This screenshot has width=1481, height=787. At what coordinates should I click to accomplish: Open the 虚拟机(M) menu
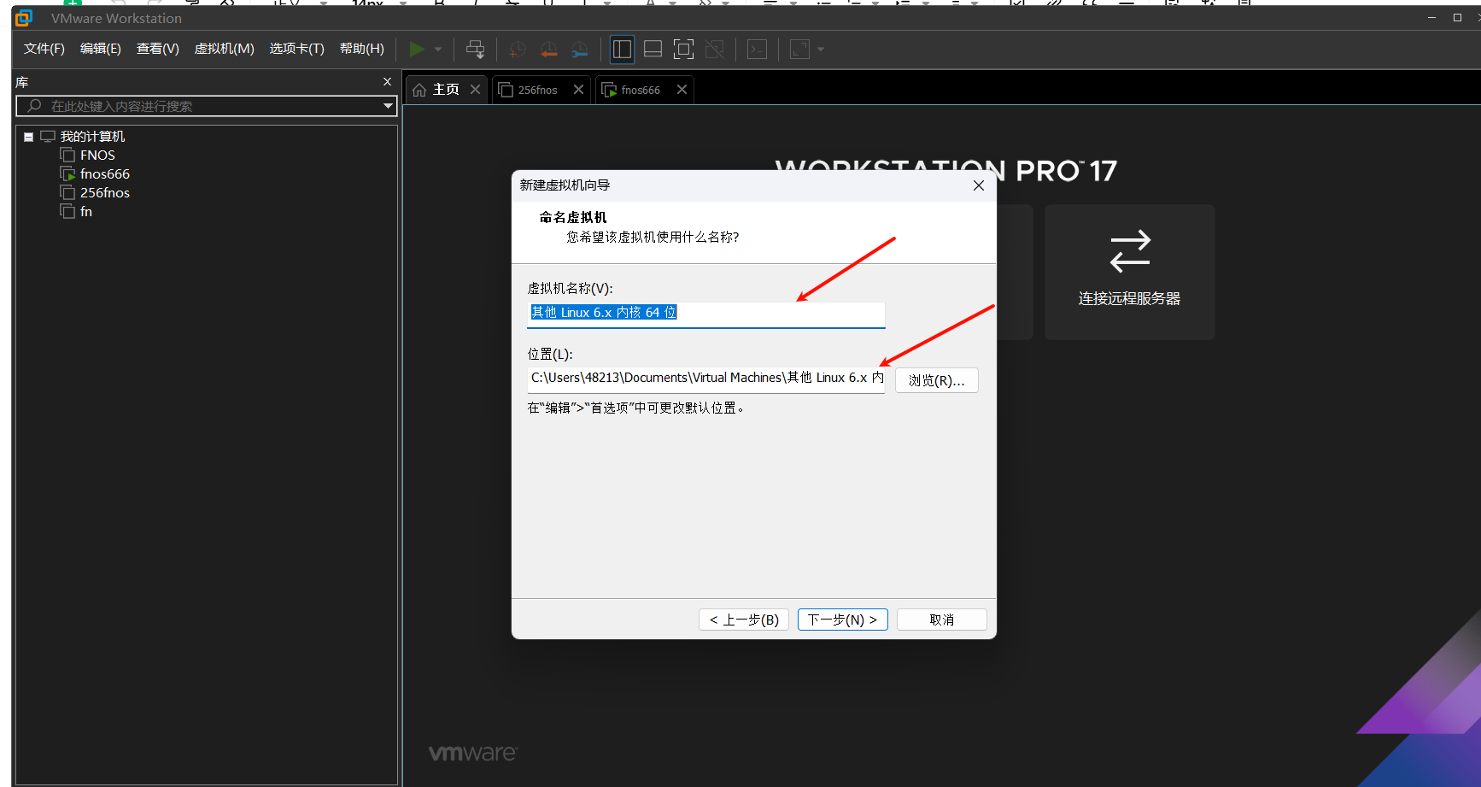coord(225,49)
